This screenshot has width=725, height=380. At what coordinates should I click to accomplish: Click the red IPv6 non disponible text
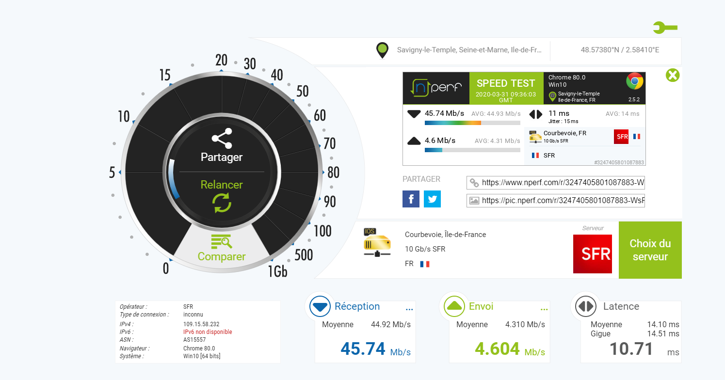pyautogui.click(x=208, y=332)
